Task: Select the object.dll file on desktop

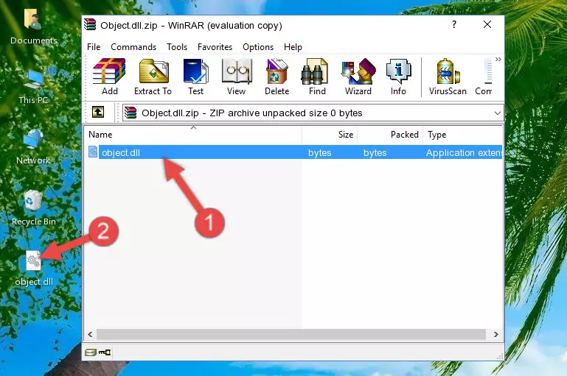Action: click(34, 269)
